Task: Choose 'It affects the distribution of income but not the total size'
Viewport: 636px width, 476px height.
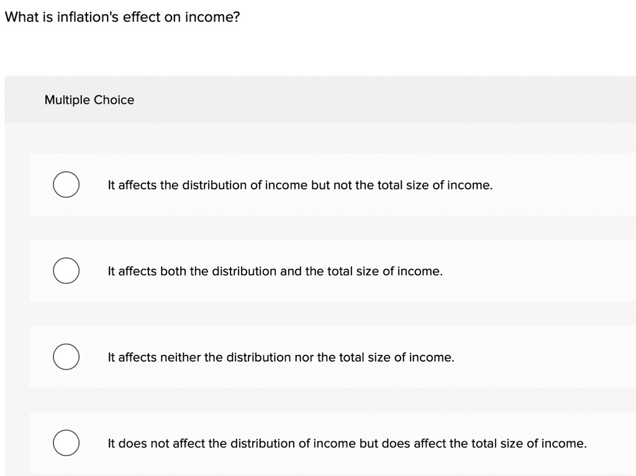Action: click(300, 185)
